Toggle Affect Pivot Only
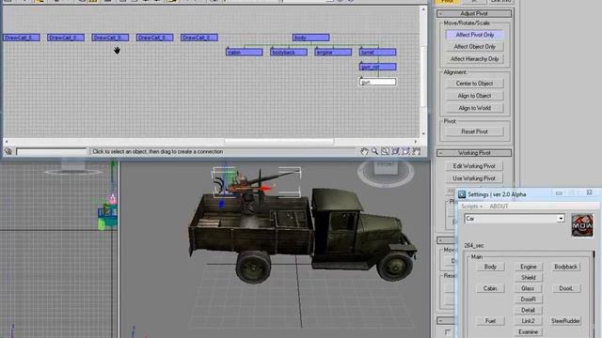This screenshot has width=602, height=338. tap(475, 35)
